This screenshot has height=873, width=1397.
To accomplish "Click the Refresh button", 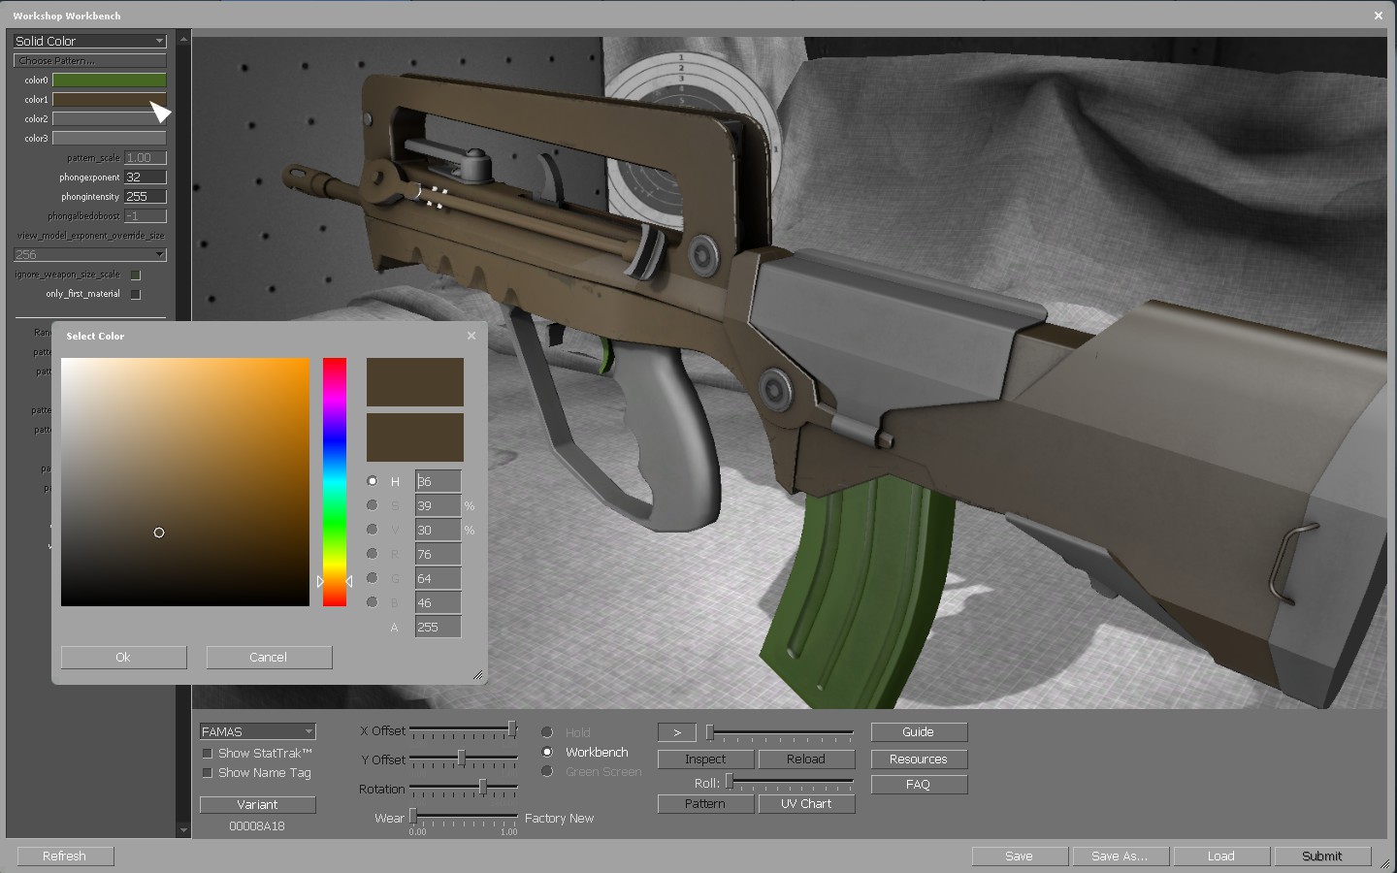I will [x=65, y=857].
